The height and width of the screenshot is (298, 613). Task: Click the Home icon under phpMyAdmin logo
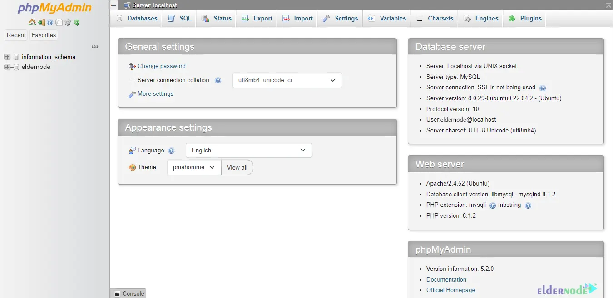(32, 22)
